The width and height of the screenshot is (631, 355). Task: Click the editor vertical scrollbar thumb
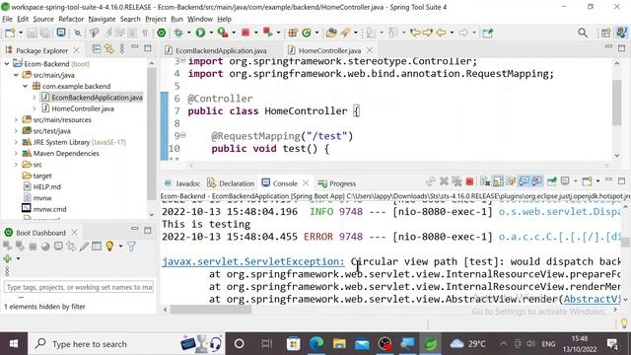click(x=616, y=103)
